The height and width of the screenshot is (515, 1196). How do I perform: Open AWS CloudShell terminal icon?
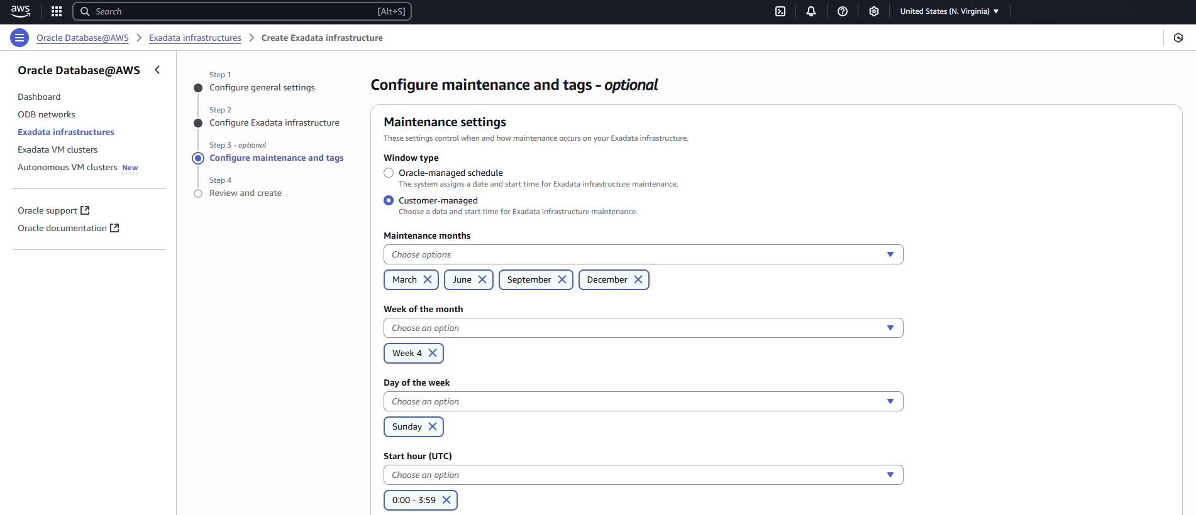click(x=780, y=11)
